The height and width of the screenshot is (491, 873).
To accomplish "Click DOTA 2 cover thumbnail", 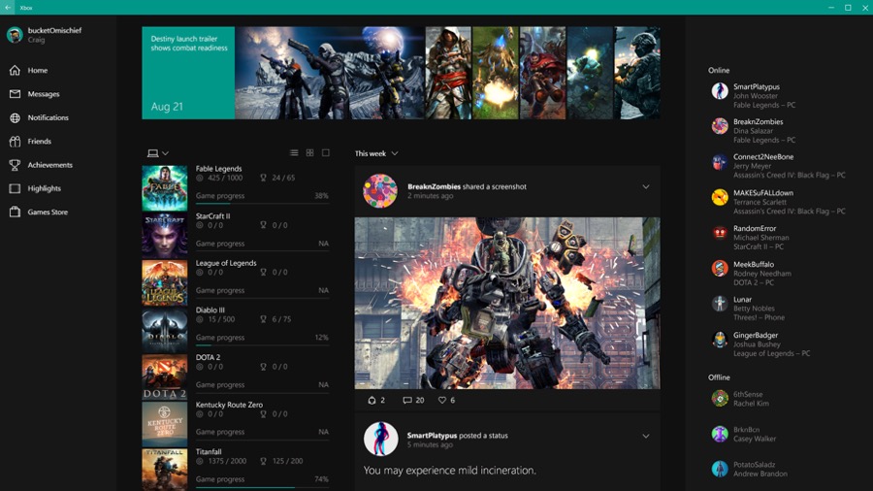I will [x=165, y=376].
